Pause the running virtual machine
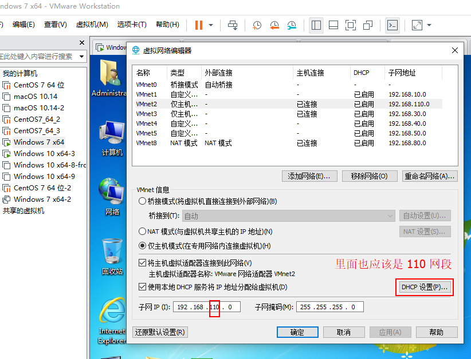Image resolution: width=471 pixels, height=359 pixels. coord(199,25)
